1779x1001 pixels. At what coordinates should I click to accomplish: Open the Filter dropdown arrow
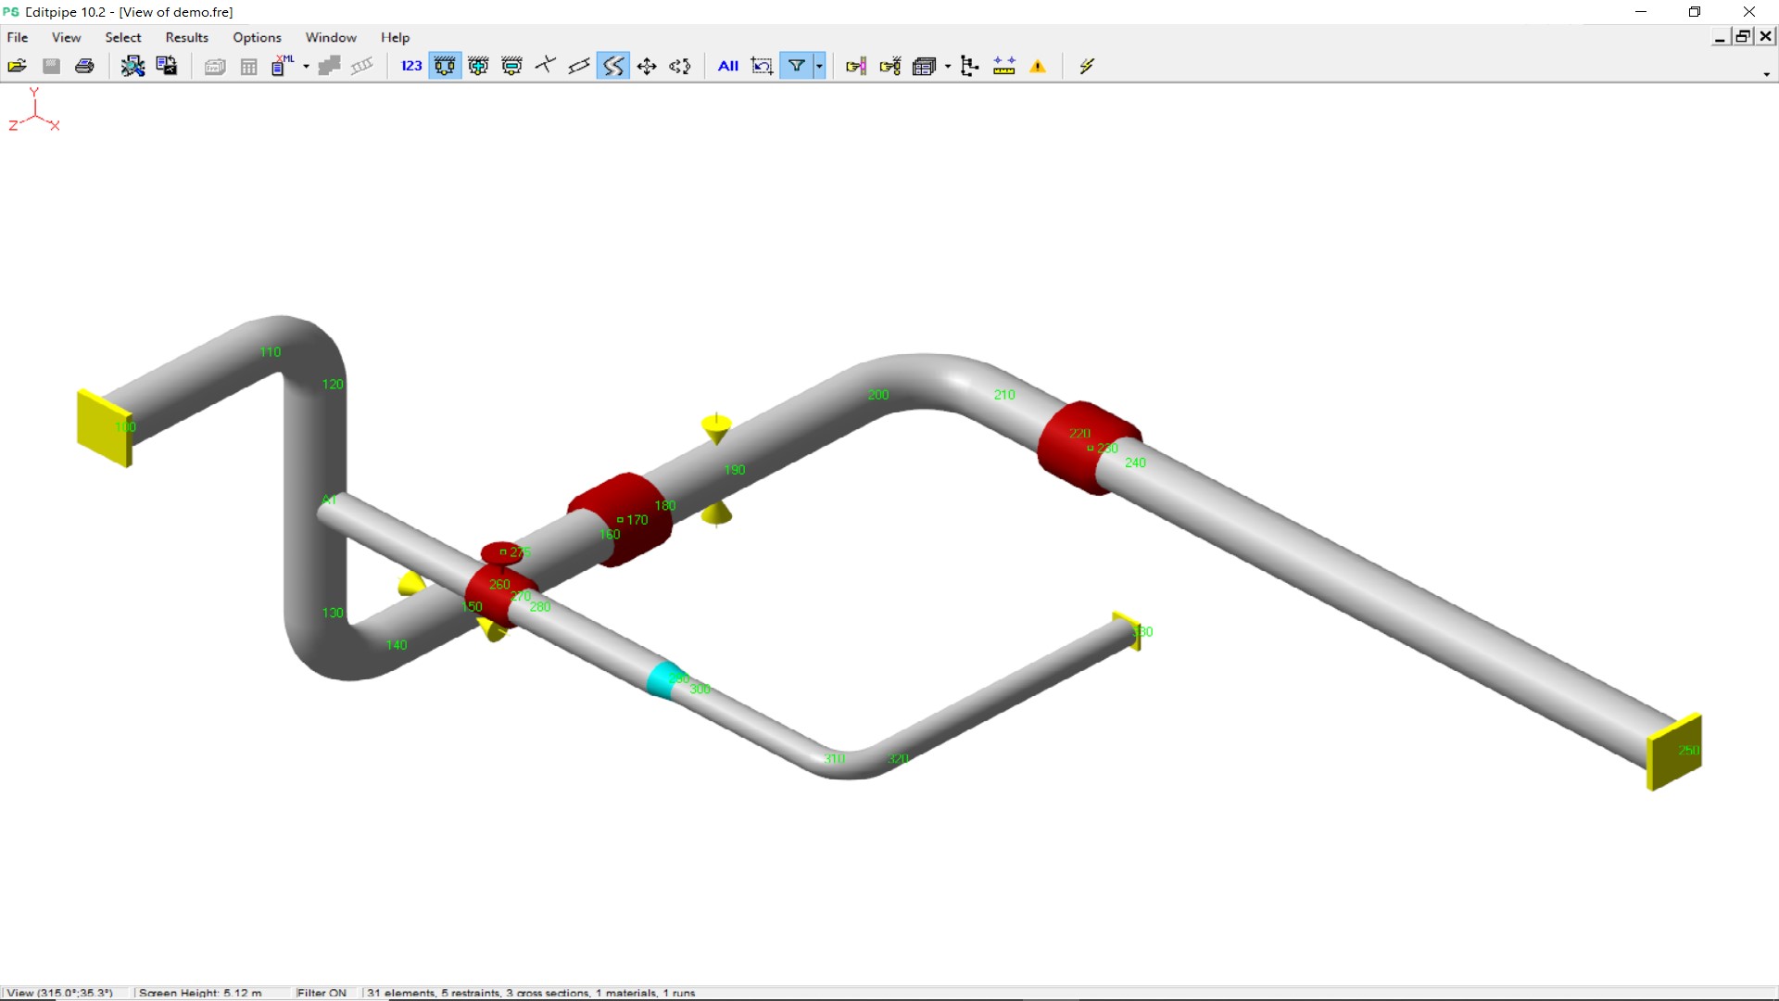819,66
